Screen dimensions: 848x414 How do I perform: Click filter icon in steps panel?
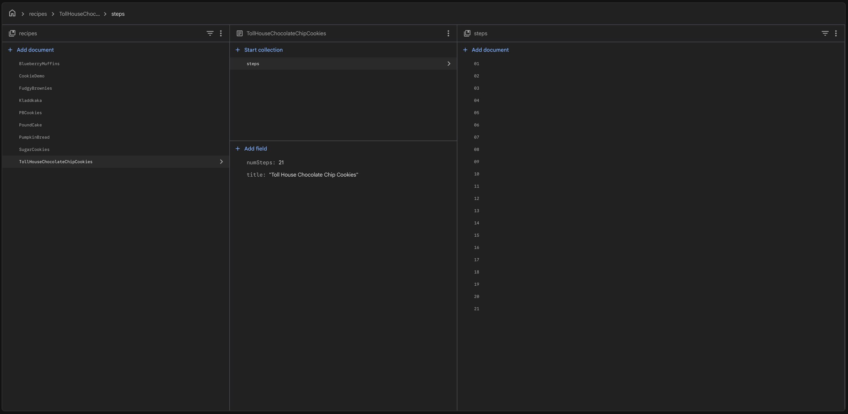(x=825, y=33)
